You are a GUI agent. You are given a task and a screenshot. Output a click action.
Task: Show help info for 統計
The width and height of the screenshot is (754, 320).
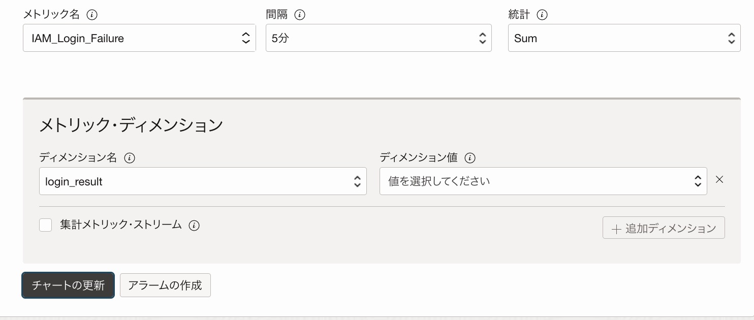pos(542,15)
